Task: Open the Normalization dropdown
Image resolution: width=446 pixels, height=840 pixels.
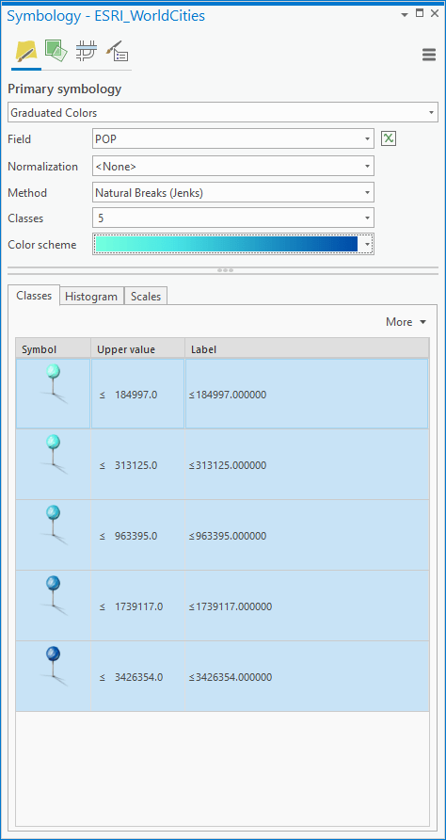Action: click(x=233, y=166)
